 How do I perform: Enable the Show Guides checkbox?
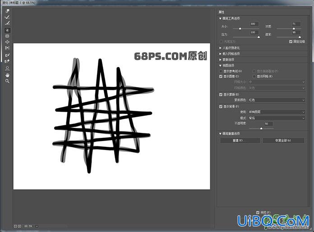[x=221, y=71]
